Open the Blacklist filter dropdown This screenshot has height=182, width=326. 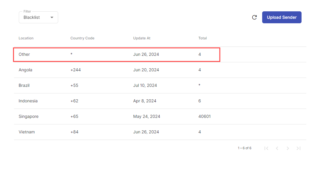pyautogui.click(x=38, y=17)
